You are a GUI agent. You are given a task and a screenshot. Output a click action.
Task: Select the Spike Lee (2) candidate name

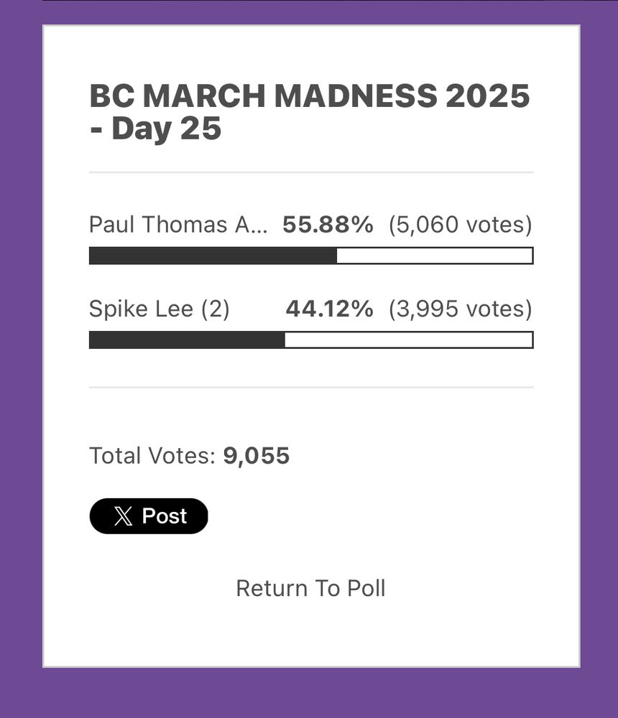(159, 309)
